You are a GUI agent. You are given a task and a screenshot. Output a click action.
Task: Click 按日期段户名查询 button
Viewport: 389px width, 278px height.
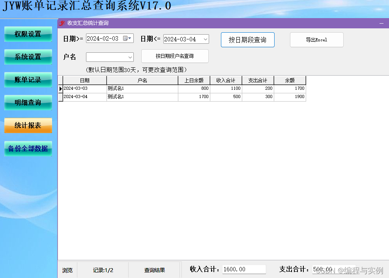[x=175, y=56]
